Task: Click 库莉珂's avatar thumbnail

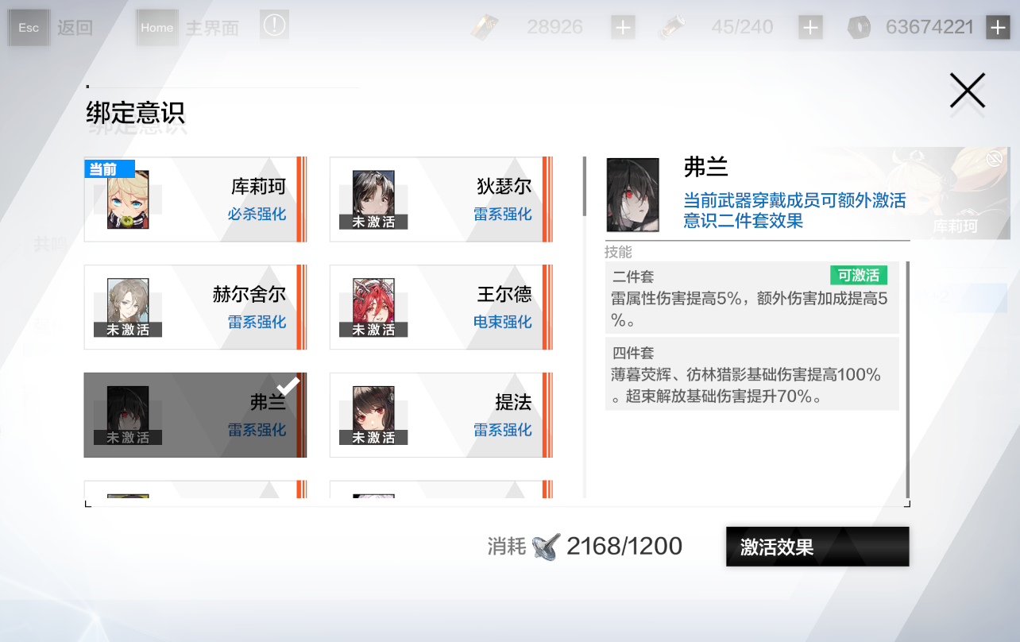Action: click(127, 199)
